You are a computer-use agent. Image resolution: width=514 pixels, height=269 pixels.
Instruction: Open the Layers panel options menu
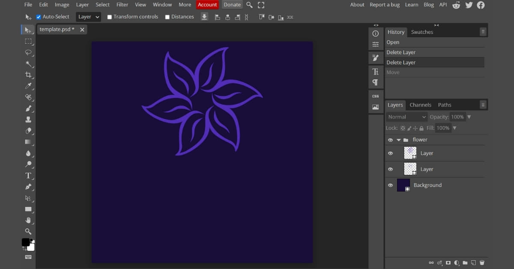pos(483,105)
